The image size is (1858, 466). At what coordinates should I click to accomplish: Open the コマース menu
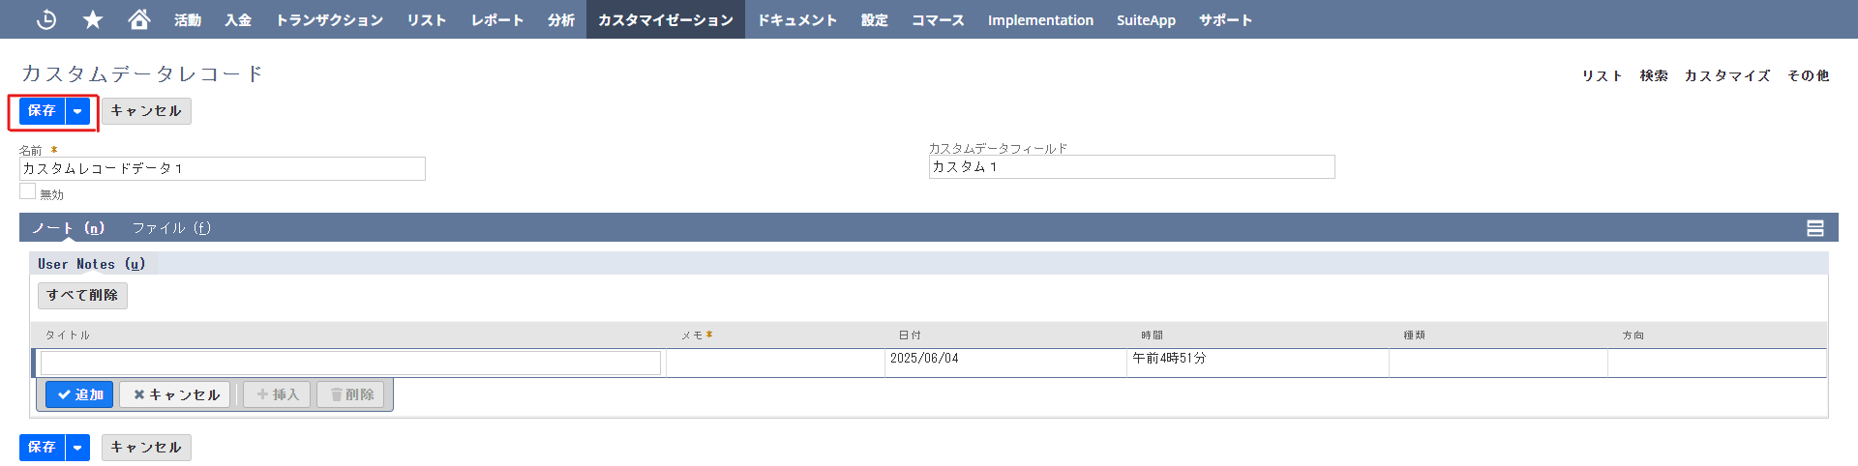point(938,19)
